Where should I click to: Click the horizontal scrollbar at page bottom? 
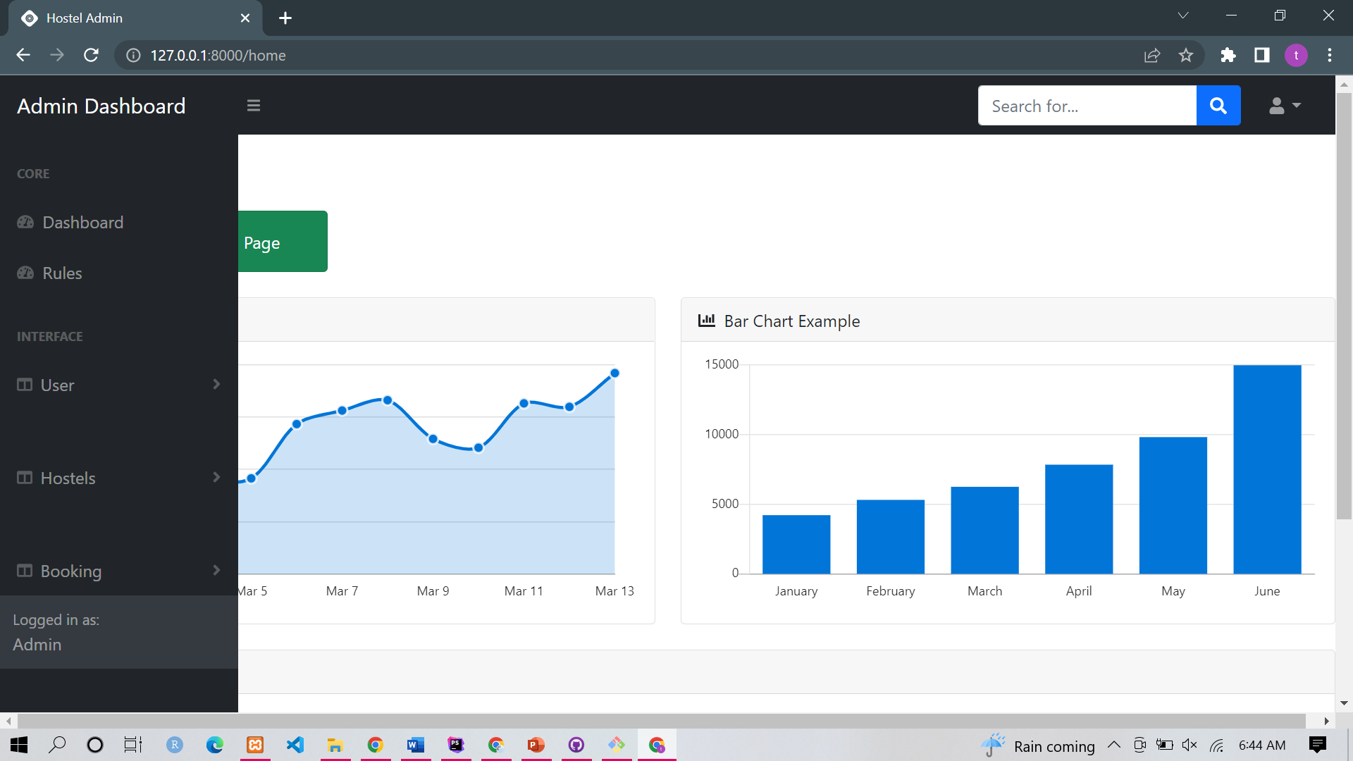point(661,721)
